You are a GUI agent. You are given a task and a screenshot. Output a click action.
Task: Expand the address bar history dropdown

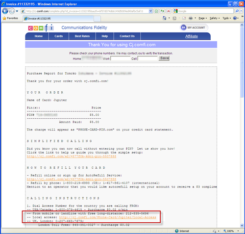(150, 11)
